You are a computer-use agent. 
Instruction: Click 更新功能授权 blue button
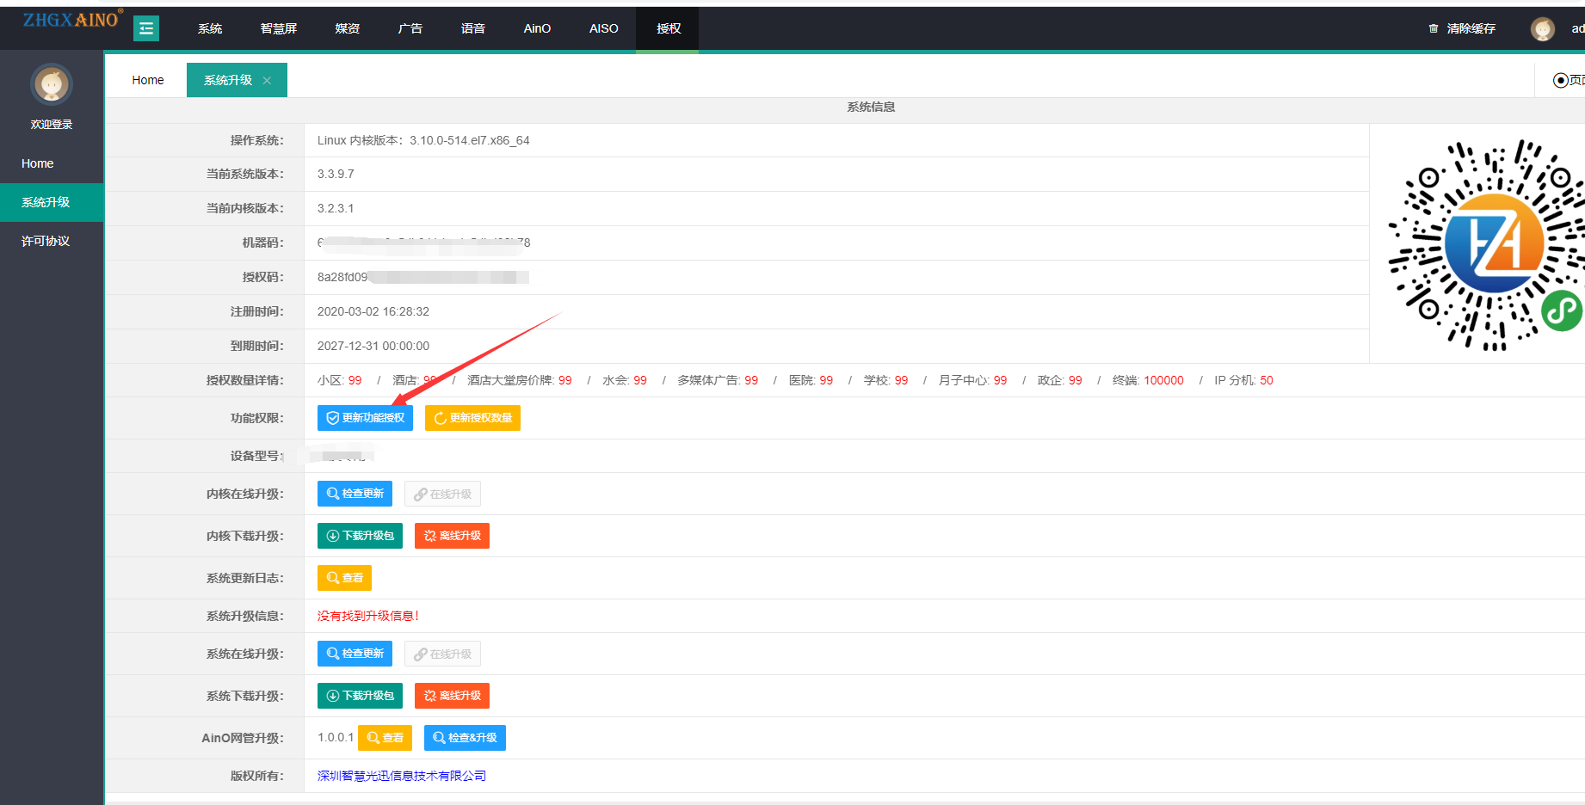tap(365, 418)
